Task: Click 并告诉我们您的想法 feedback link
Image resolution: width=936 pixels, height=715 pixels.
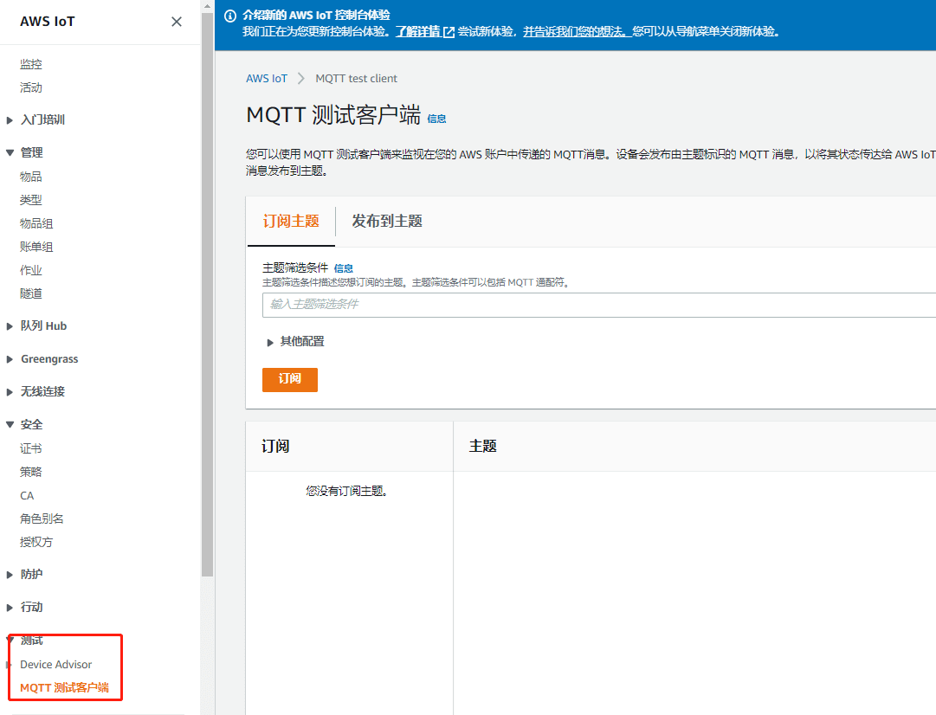Action: (x=577, y=32)
